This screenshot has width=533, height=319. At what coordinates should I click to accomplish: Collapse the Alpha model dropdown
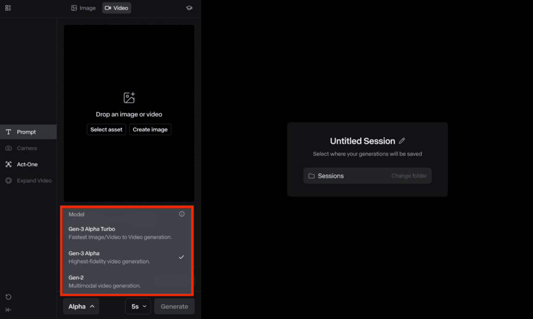(81, 307)
